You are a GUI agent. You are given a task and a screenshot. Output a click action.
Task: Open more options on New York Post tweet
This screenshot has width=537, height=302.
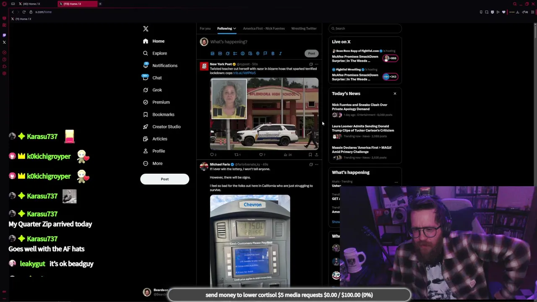[x=317, y=64]
